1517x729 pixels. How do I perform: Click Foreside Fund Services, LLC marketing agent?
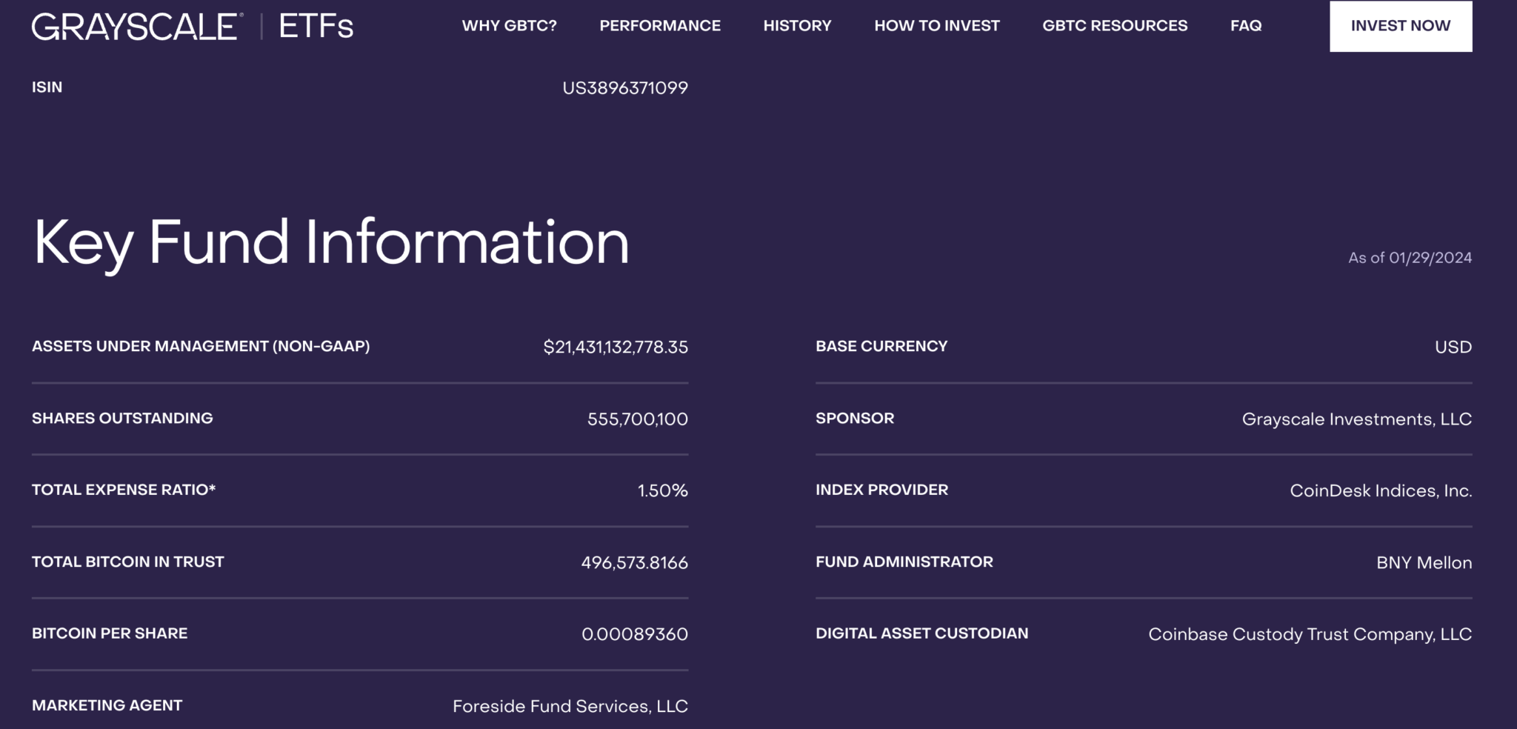(570, 706)
